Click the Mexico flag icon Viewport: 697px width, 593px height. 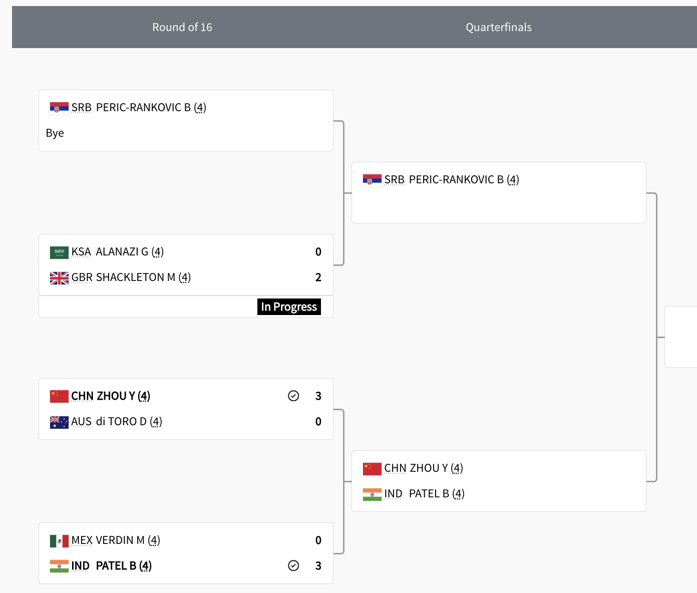(x=59, y=540)
